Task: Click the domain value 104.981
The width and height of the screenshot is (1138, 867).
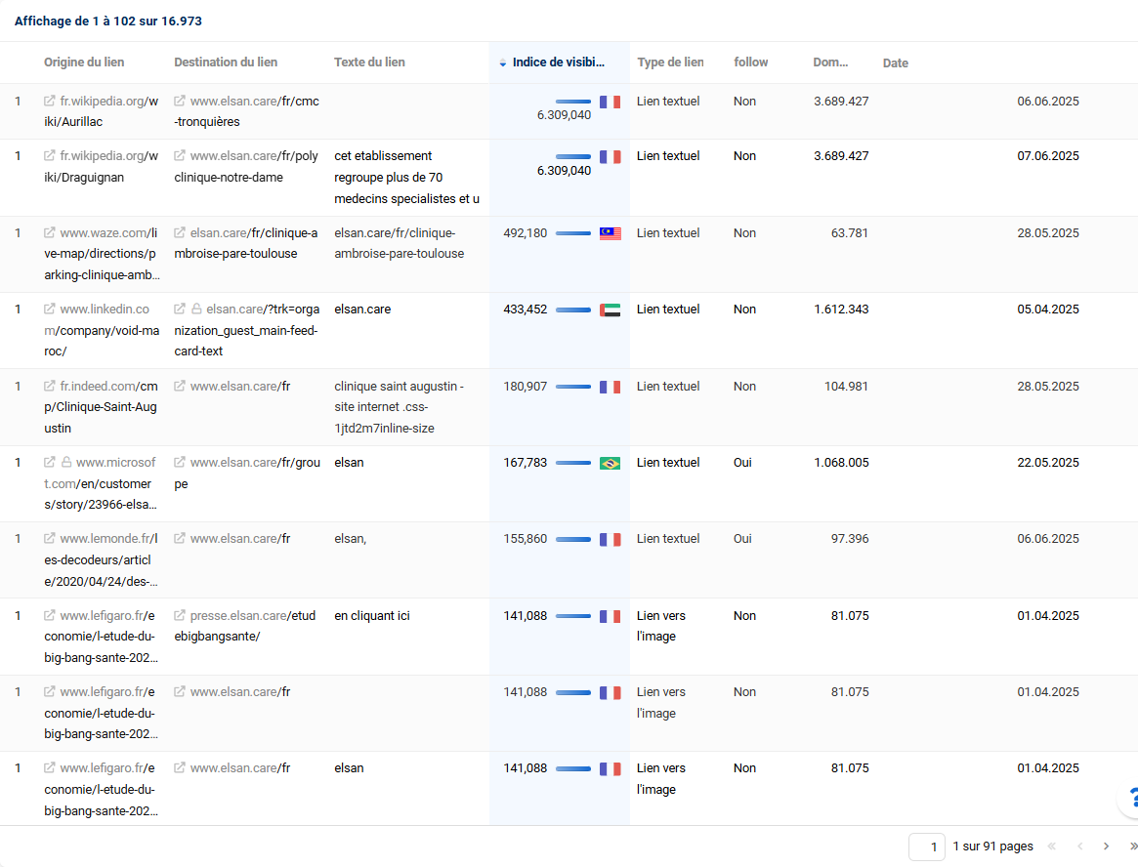Action: coord(846,386)
